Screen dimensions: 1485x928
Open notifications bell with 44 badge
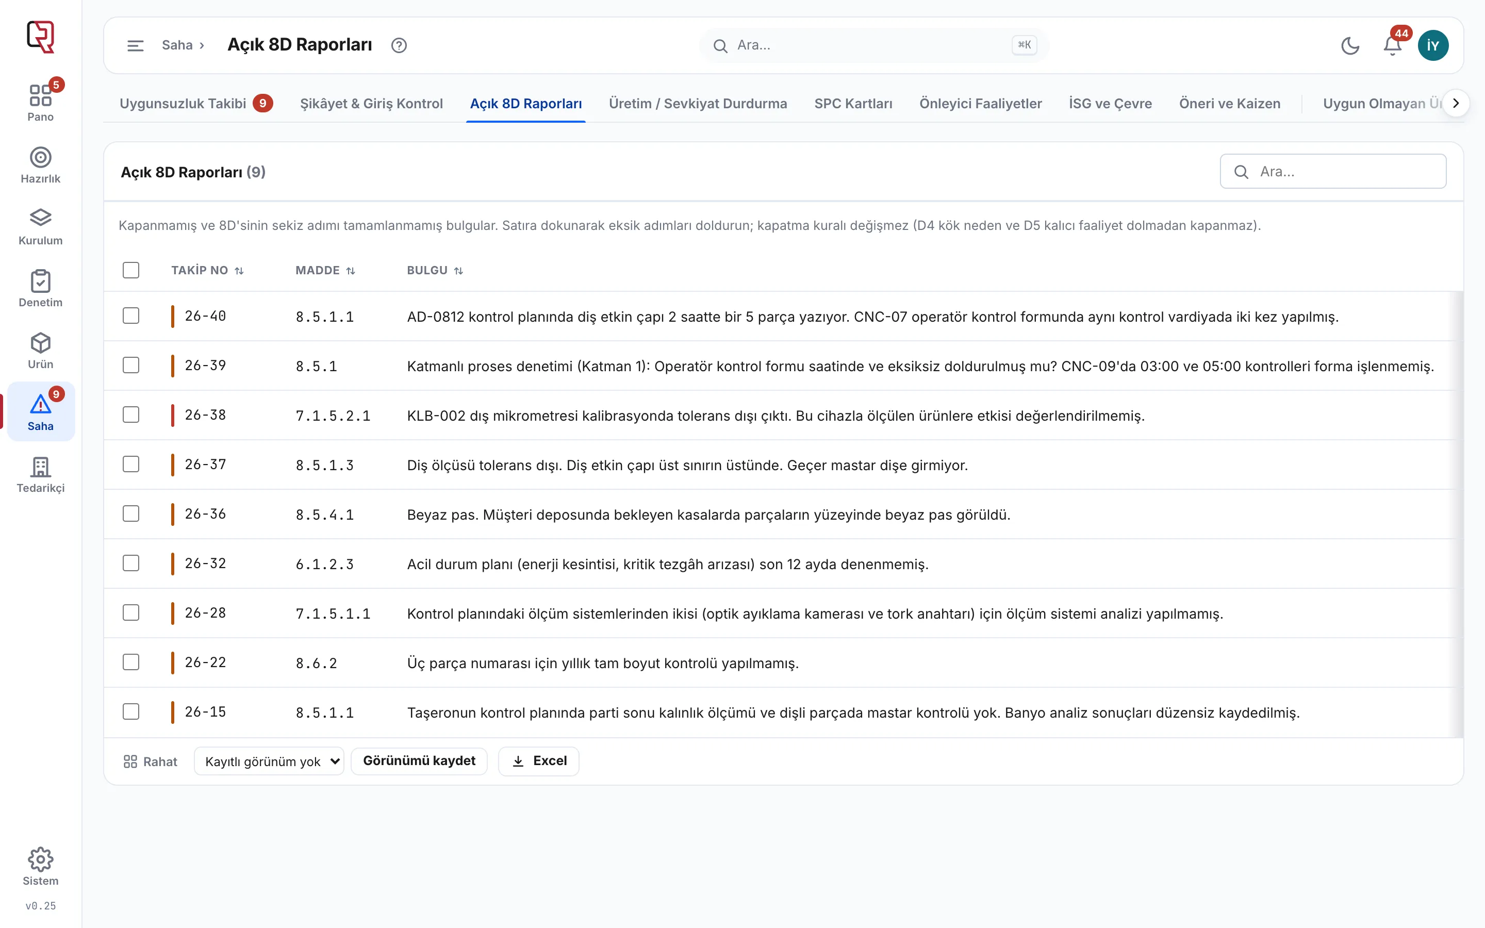click(x=1392, y=45)
